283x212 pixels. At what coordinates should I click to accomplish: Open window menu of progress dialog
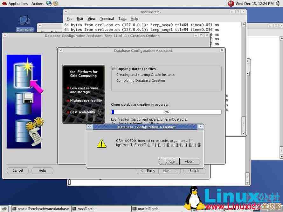pyautogui.click(x=61, y=50)
